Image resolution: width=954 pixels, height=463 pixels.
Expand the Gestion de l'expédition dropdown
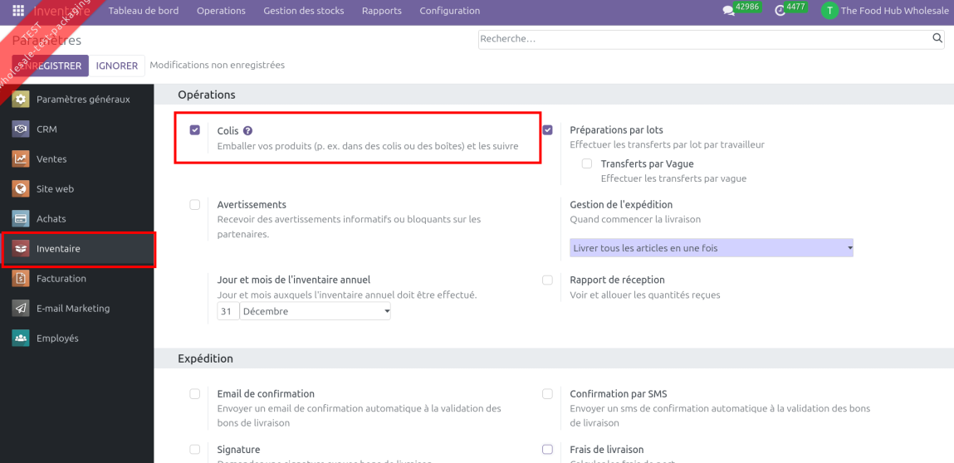712,248
